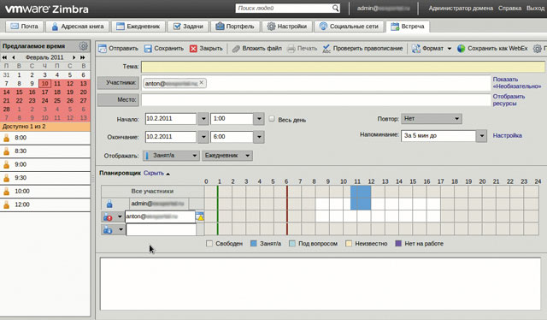The image size is (547, 320).
Task: Click Сохранить как WebEx button
Action: pos(492,49)
